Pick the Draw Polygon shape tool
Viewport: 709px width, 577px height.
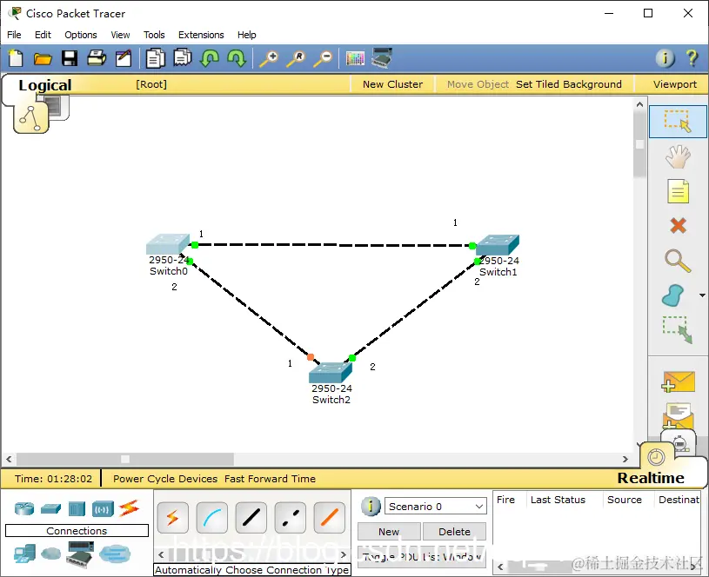pos(673,295)
